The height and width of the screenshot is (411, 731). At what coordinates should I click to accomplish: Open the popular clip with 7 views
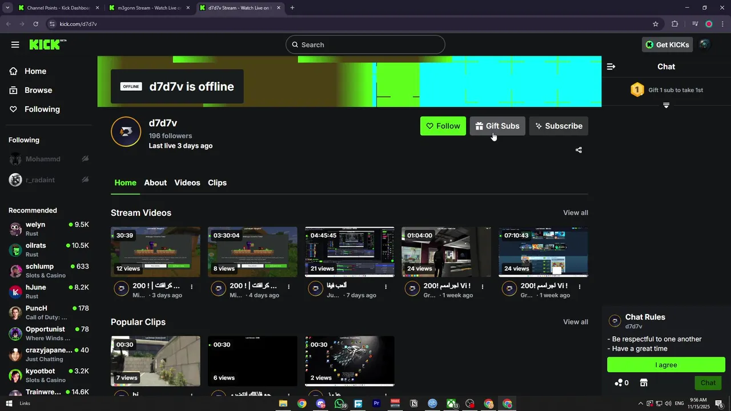(x=155, y=361)
